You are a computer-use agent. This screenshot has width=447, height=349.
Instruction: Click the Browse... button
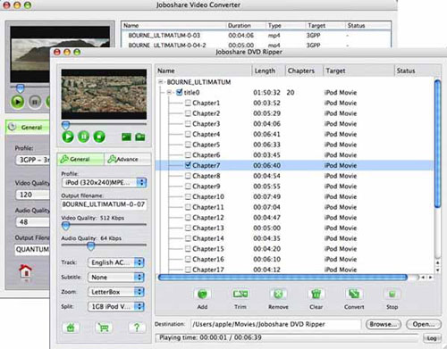[384, 324]
